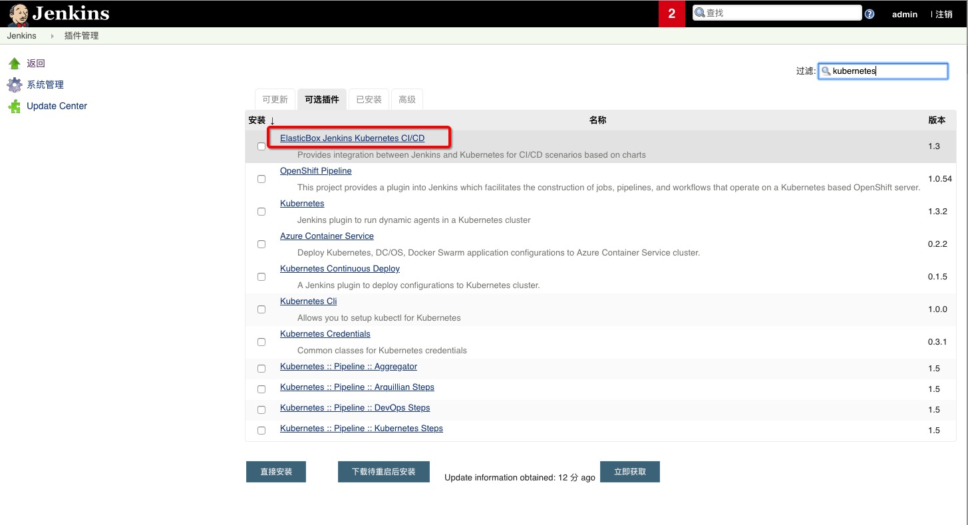Open the Kubernetes Cli link

tap(309, 301)
